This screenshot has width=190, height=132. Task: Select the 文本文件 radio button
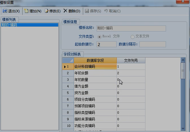[x=133, y=37]
